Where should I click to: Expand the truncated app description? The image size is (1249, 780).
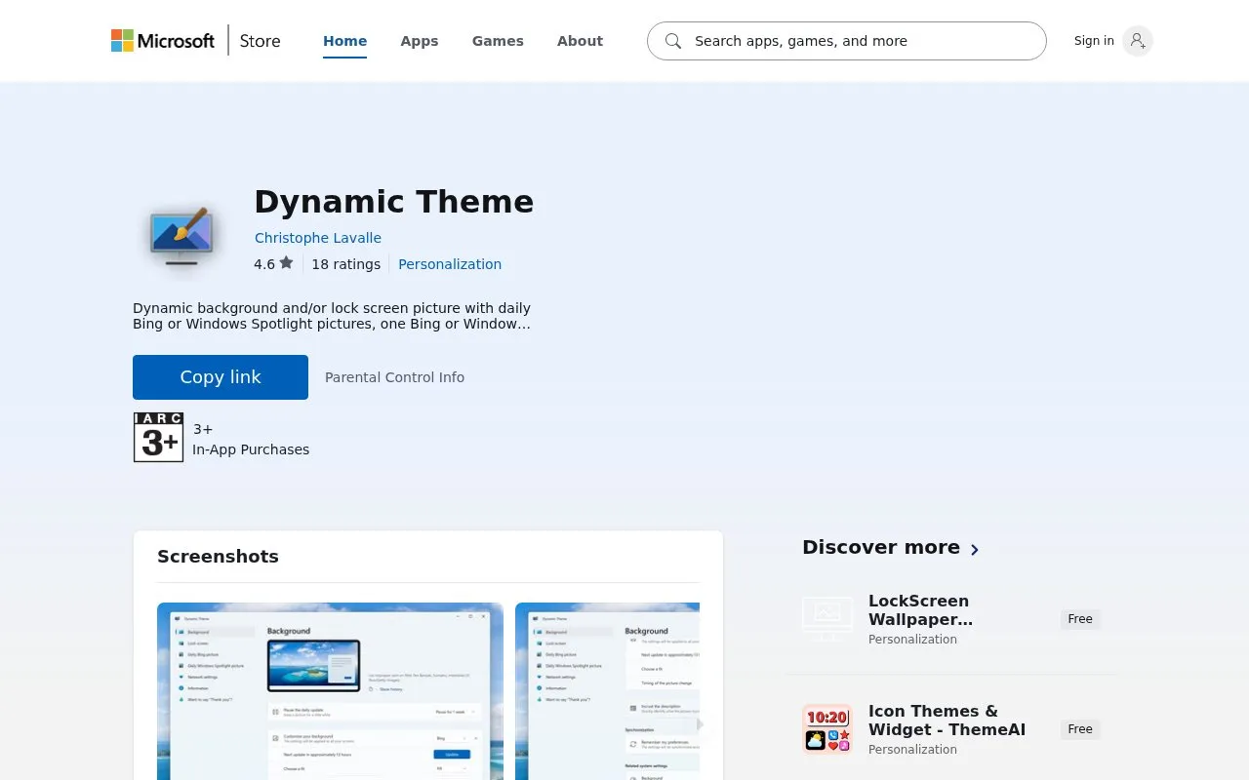[332, 316]
